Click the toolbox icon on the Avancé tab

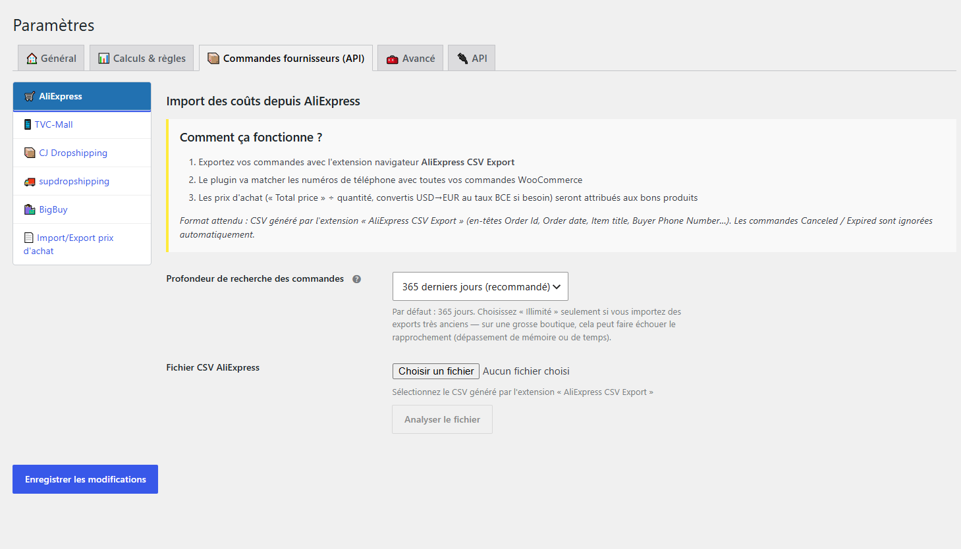tap(393, 59)
